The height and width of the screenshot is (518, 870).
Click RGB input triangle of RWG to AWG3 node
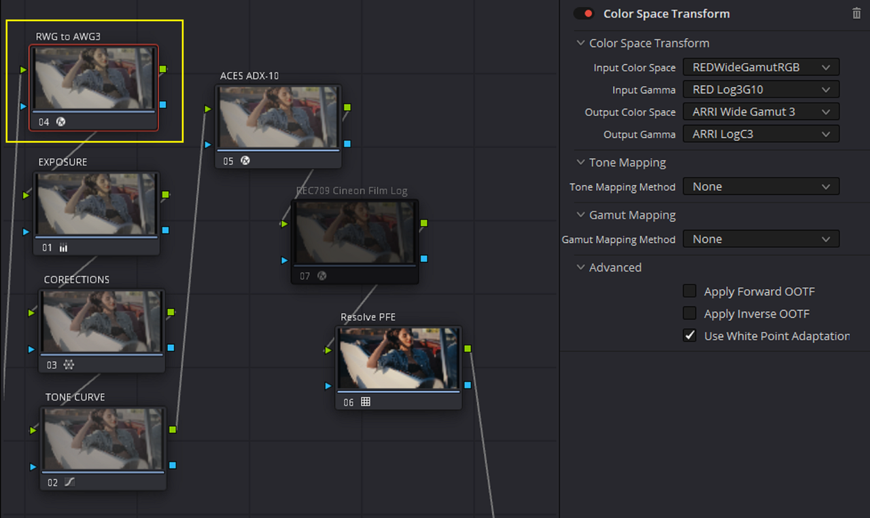coord(24,69)
